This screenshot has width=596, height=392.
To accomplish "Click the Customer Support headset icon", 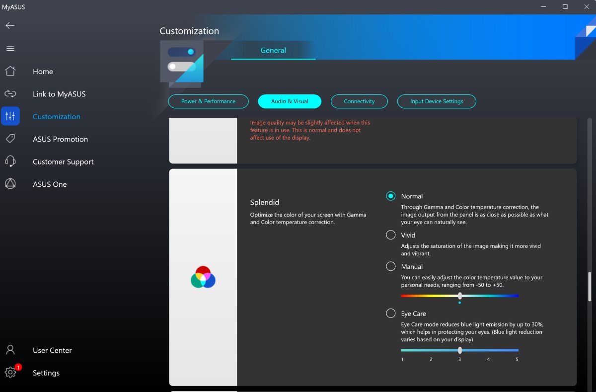I will point(10,161).
